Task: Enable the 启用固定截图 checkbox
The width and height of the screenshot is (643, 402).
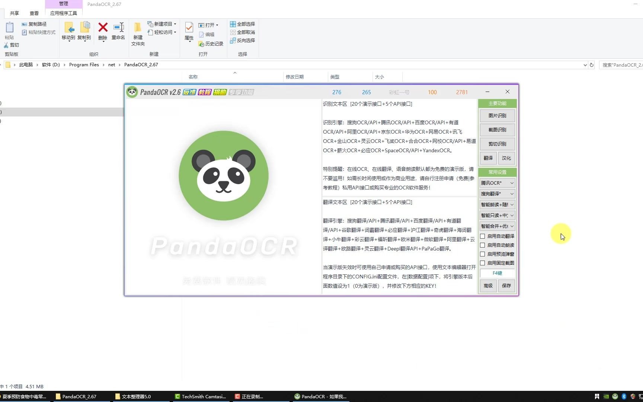Action: [483, 263]
